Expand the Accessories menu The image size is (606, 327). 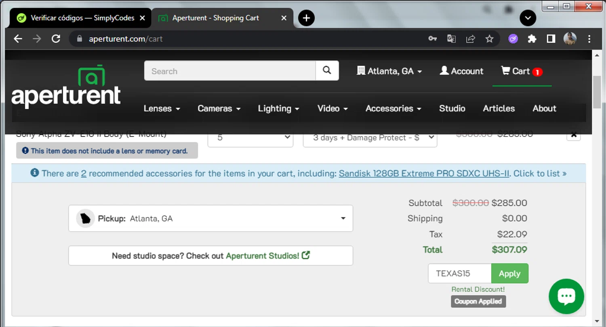coord(393,108)
